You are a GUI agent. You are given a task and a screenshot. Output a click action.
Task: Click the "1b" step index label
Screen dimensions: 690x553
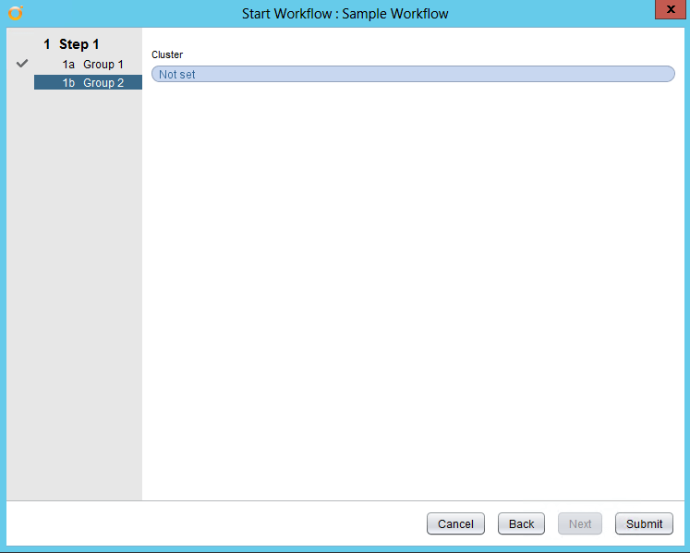click(68, 83)
